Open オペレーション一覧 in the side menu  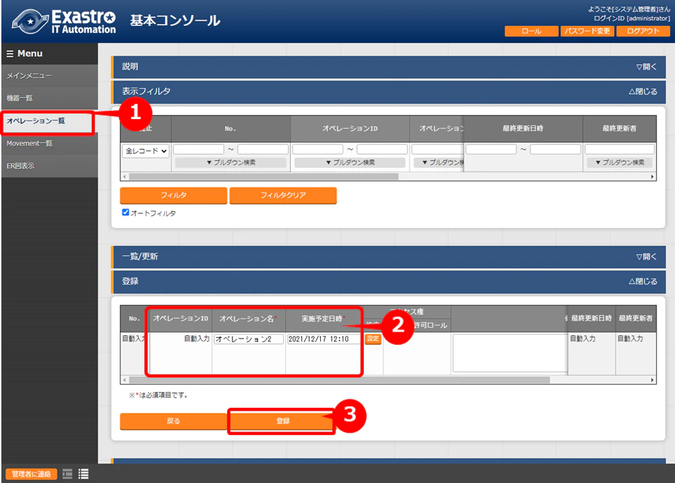(x=47, y=121)
